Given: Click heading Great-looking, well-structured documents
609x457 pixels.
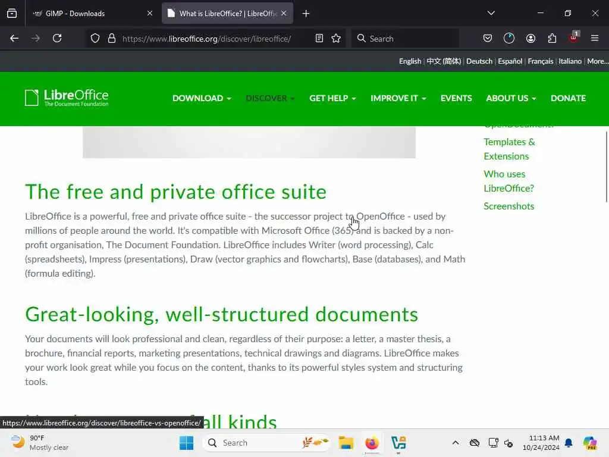Looking at the screenshot, I should coord(221,314).
